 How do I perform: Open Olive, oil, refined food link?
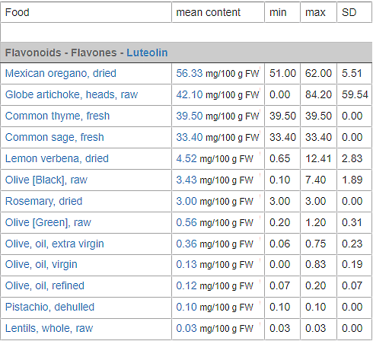point(45,285)
